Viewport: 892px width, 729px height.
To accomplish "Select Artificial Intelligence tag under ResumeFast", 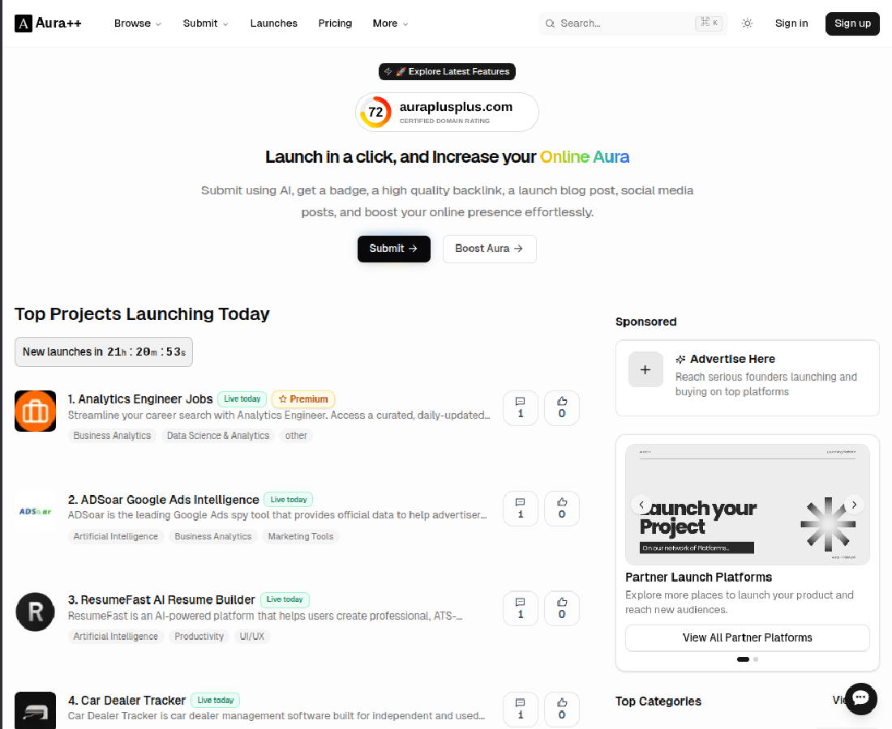I will point(115,637).
